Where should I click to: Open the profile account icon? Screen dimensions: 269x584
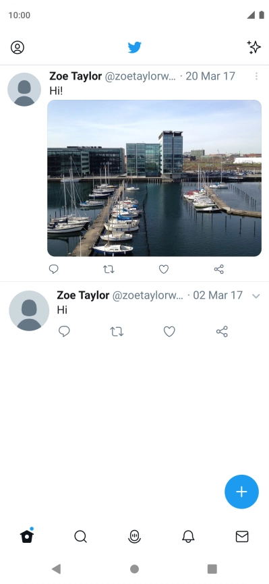pos(17,48)
